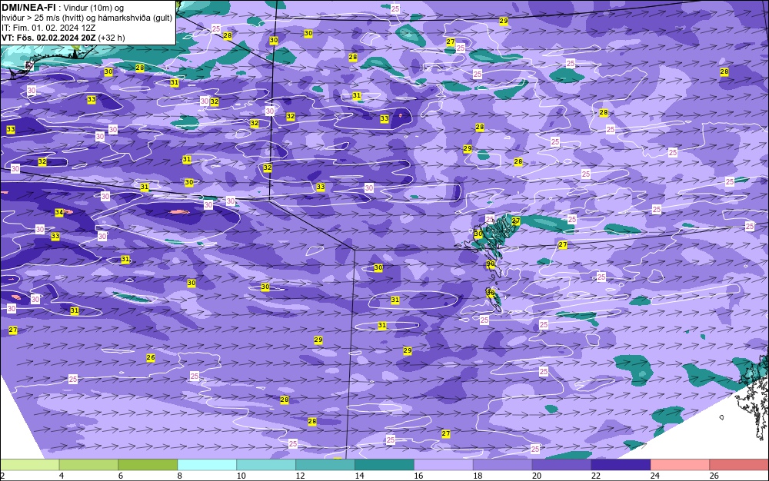
Task: Click the legend scale tick label '20'
Action: point(537,476)
